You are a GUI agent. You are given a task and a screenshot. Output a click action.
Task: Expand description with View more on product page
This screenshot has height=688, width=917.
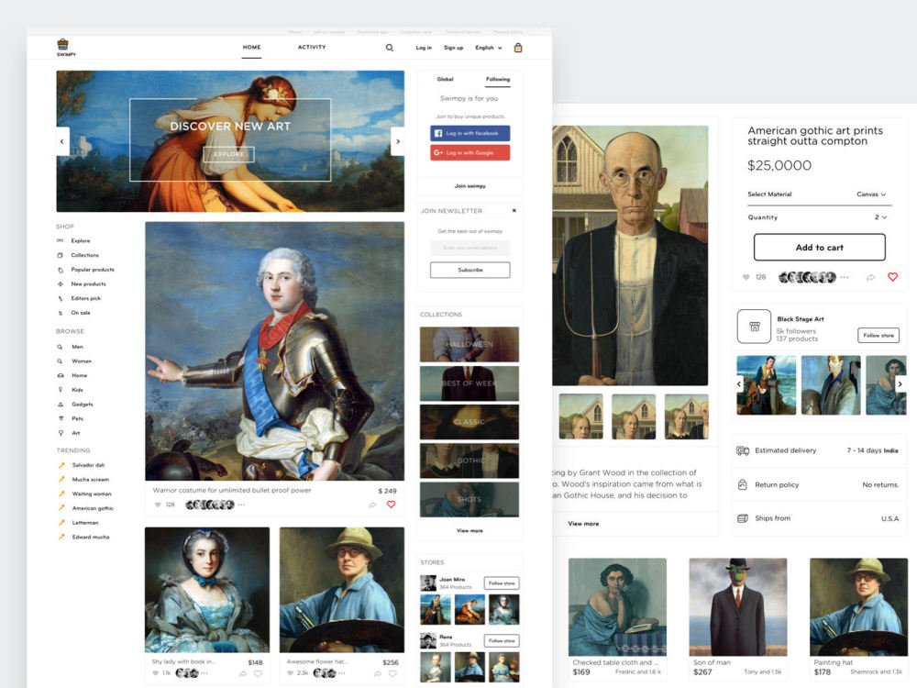point(583,524)
